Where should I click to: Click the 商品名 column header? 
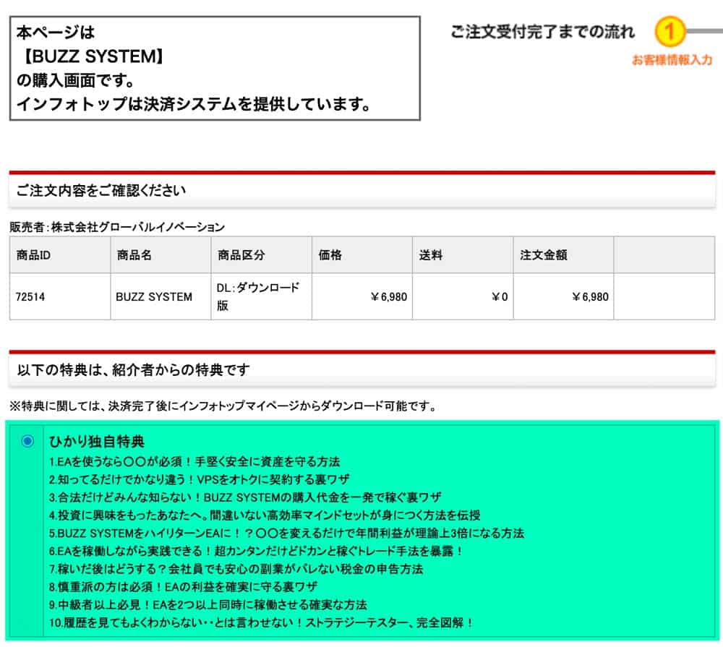pos(161,255)
